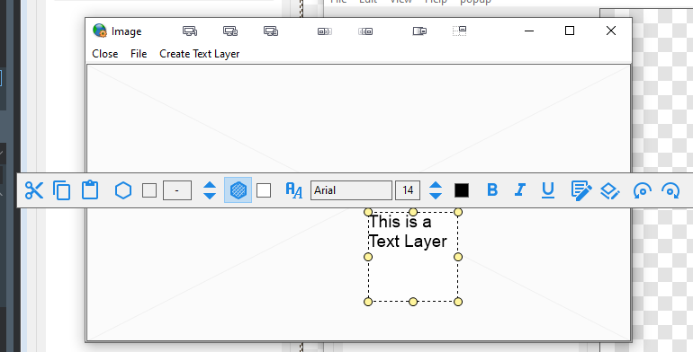Click the bottom-center yellow resize handle
This screenshot has width=693, height=352.
(413, 302)
